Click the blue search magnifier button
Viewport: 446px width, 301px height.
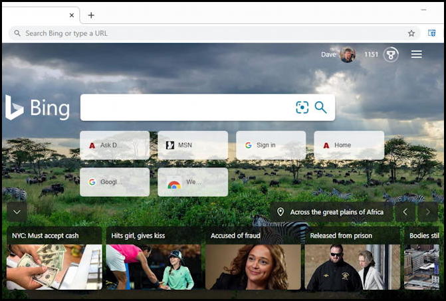(320, 108)
